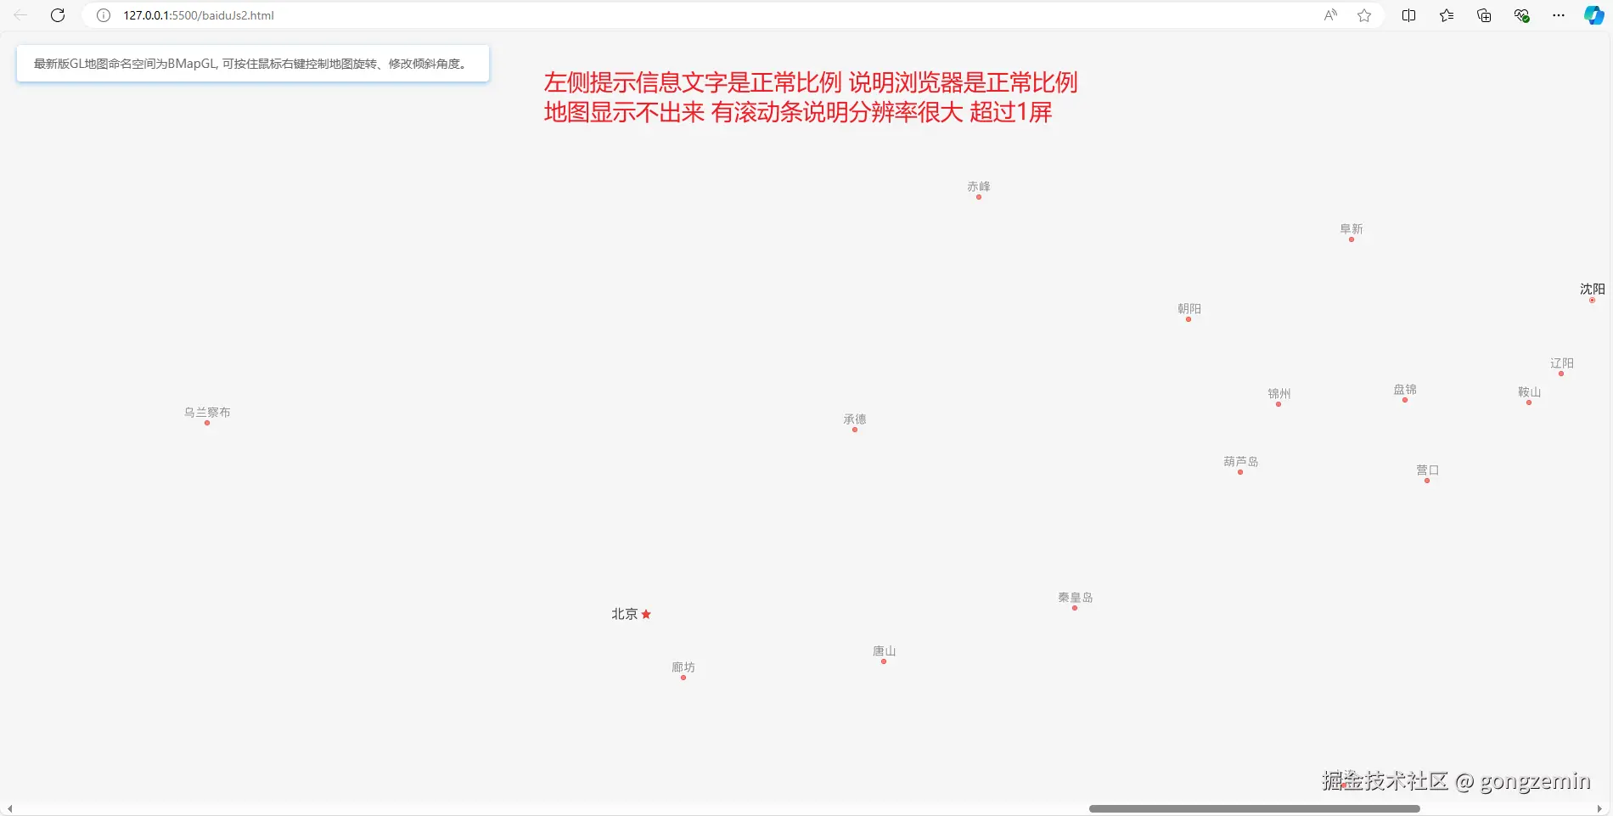Open Read Aloud from the address bar
This screenshot has width=1613, height=816.
pos(1330,15)
